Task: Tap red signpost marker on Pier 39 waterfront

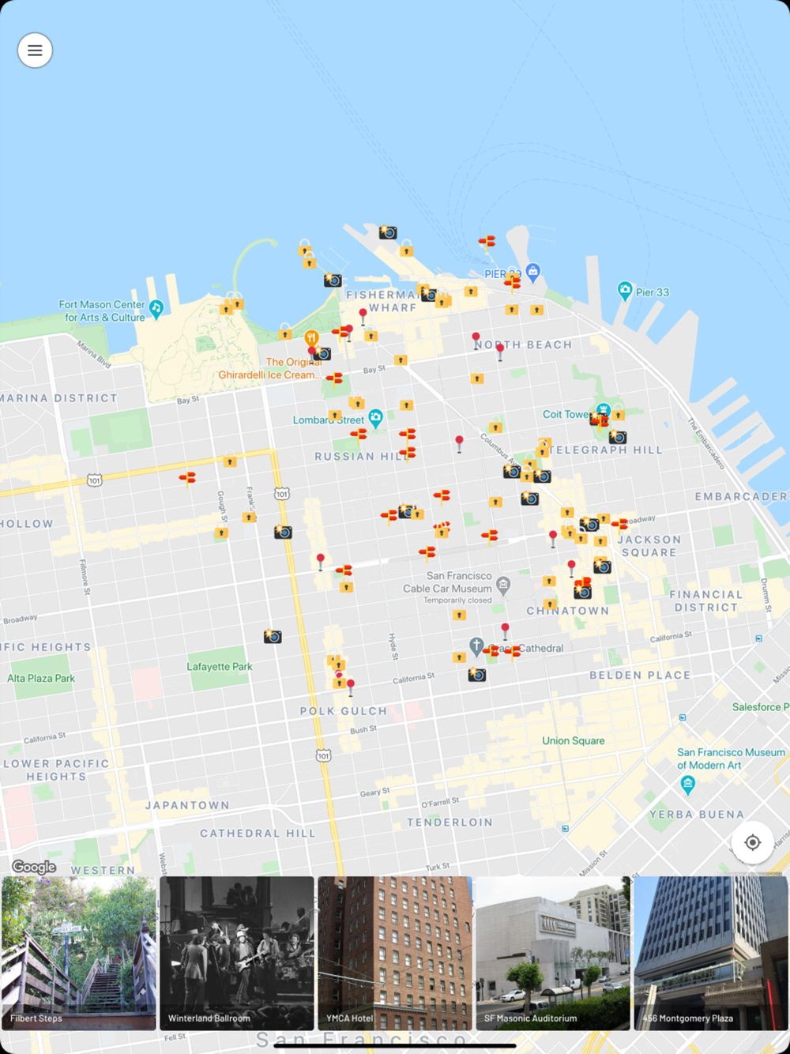Action: click(x=487, y=242)
